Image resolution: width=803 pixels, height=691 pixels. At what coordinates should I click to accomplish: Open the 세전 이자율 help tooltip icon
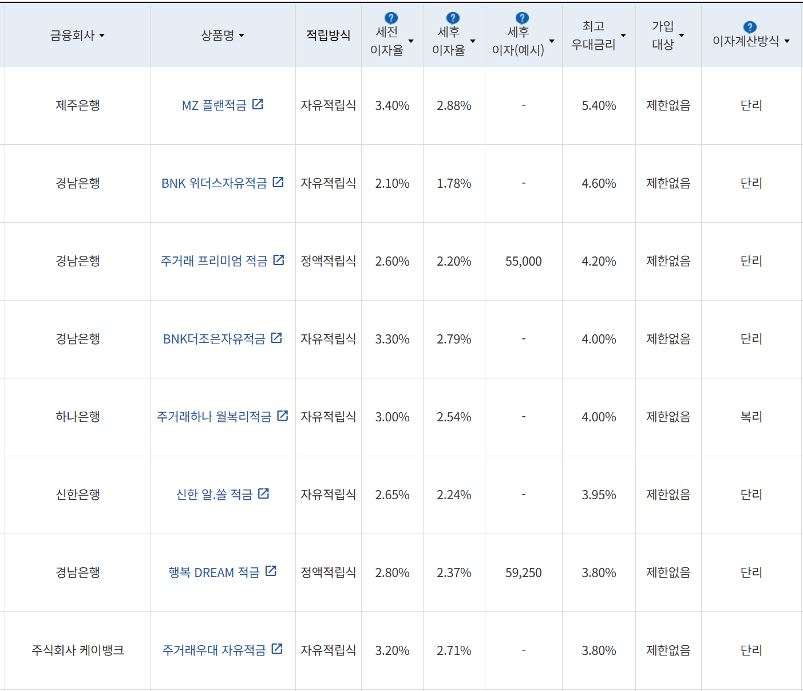[392, 17]
